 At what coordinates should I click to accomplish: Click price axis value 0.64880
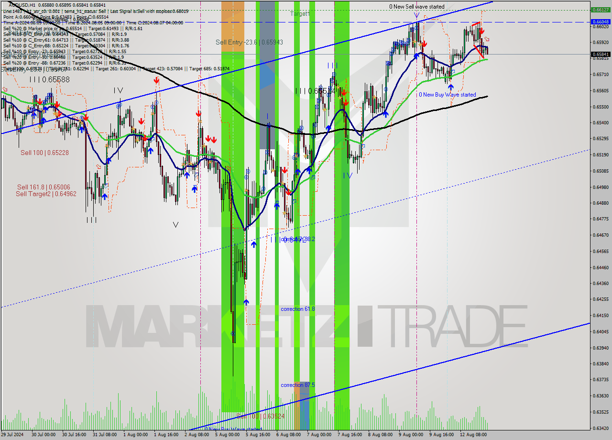coord(600,203)
